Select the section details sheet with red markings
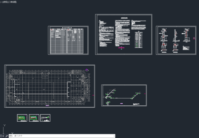This screenshot has width=199, height=138. pyautogui.click(x=176, y=41)
